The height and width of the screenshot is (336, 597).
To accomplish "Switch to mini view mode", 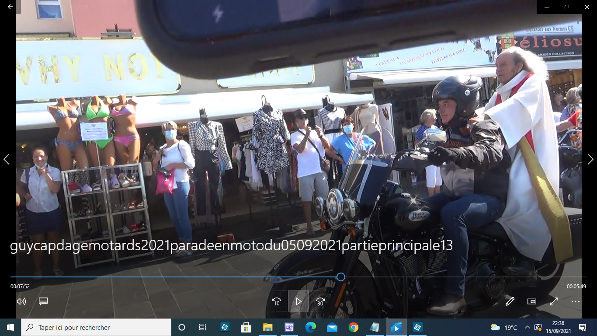I will point(532,301).
